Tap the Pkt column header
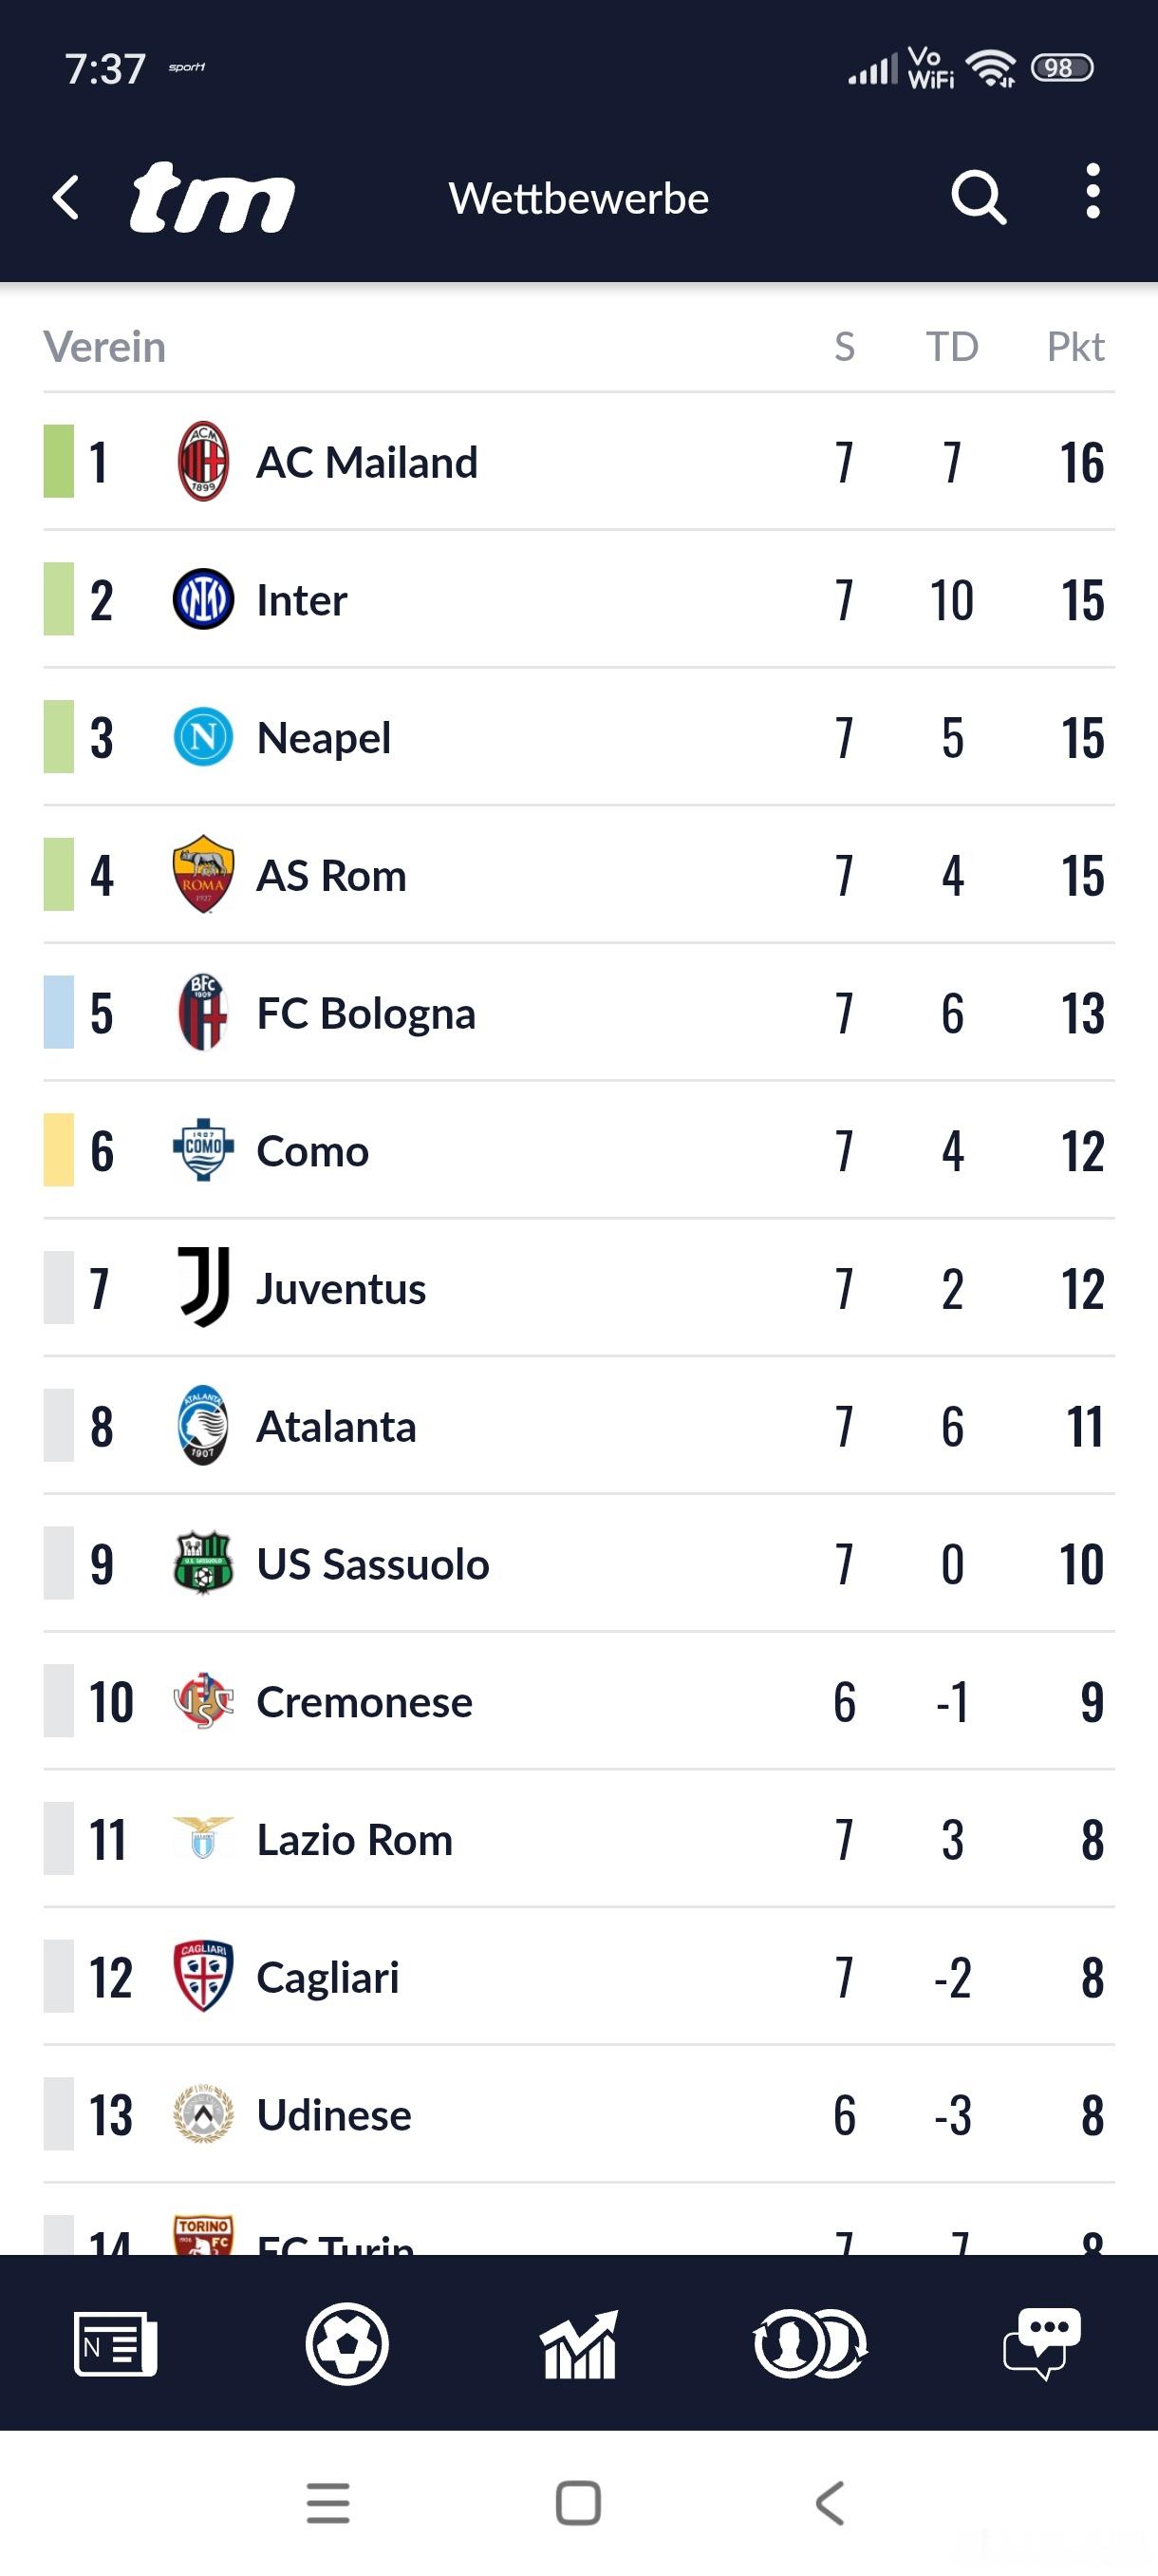The width and height of the screenshot is (1158, 2576). (x=1075, y=347)
